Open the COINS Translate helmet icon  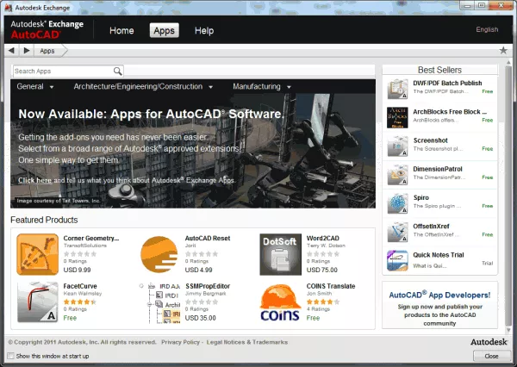[x=280, y=302]
